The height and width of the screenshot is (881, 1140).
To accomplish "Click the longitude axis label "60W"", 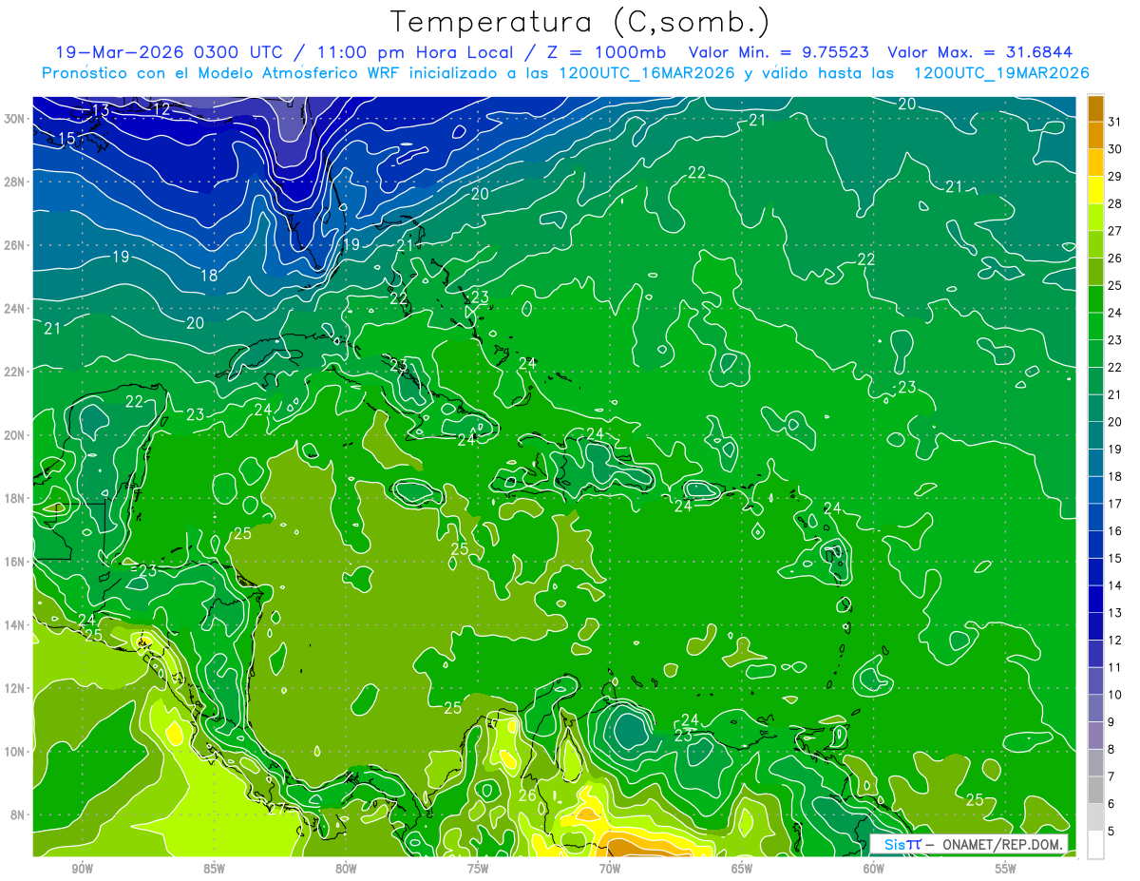I will (x=873, y=868).
